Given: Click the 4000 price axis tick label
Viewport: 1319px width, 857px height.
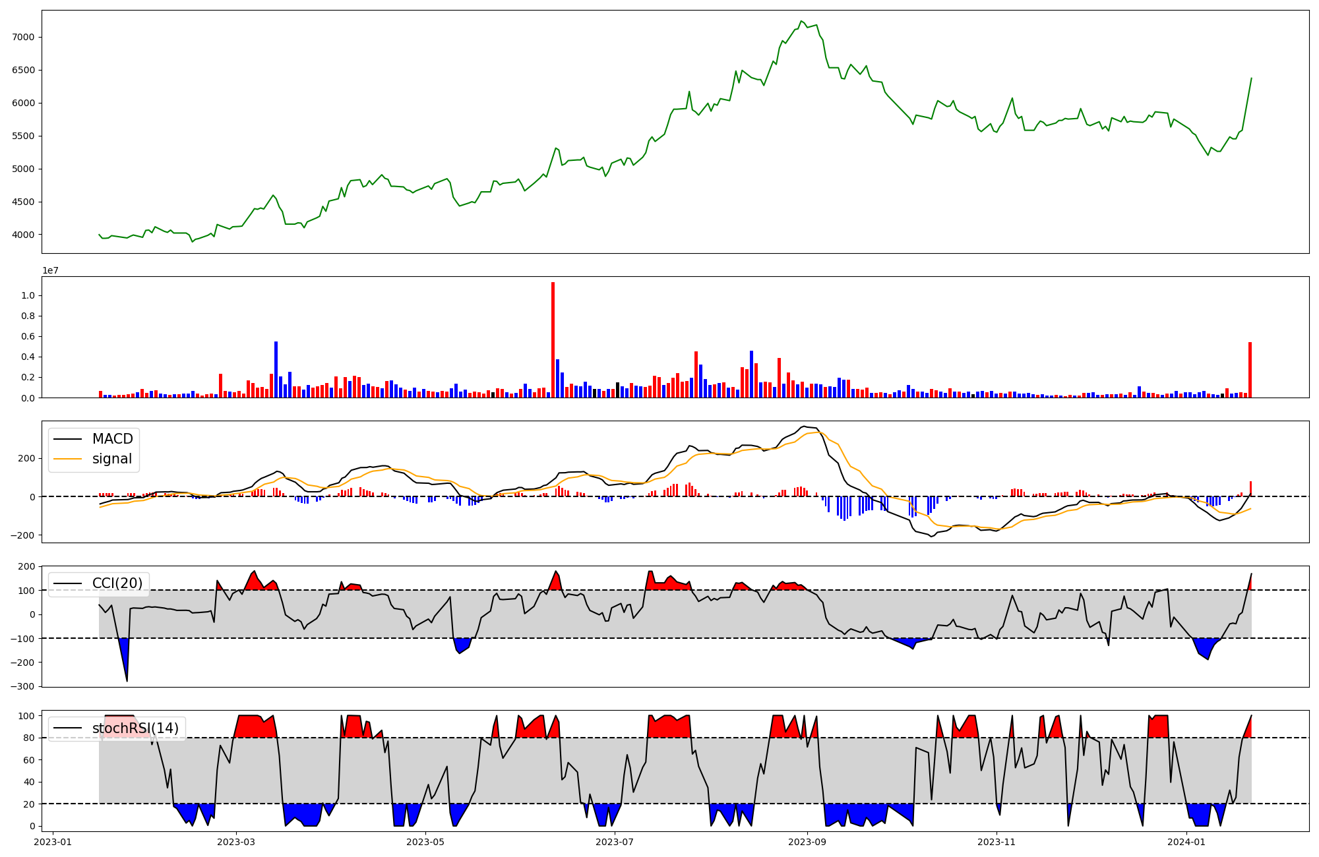Looking at the screenshot, I should click(23, 235).
